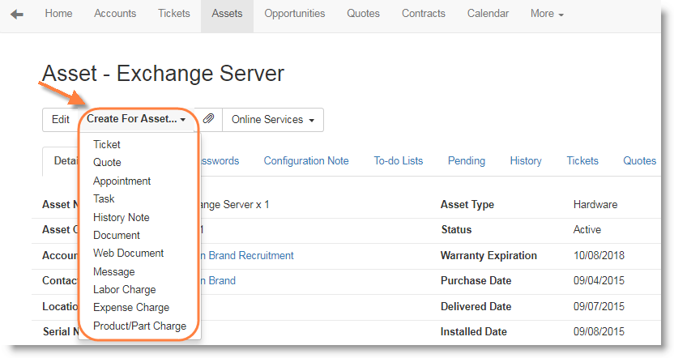Viewport: 674px width, 358px height.
Task: Expand the Create For Asset dropdown
Action: (x=136, y=119)
